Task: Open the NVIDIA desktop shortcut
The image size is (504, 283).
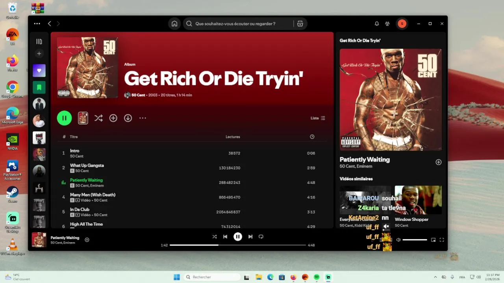Action: coord(13,142)
